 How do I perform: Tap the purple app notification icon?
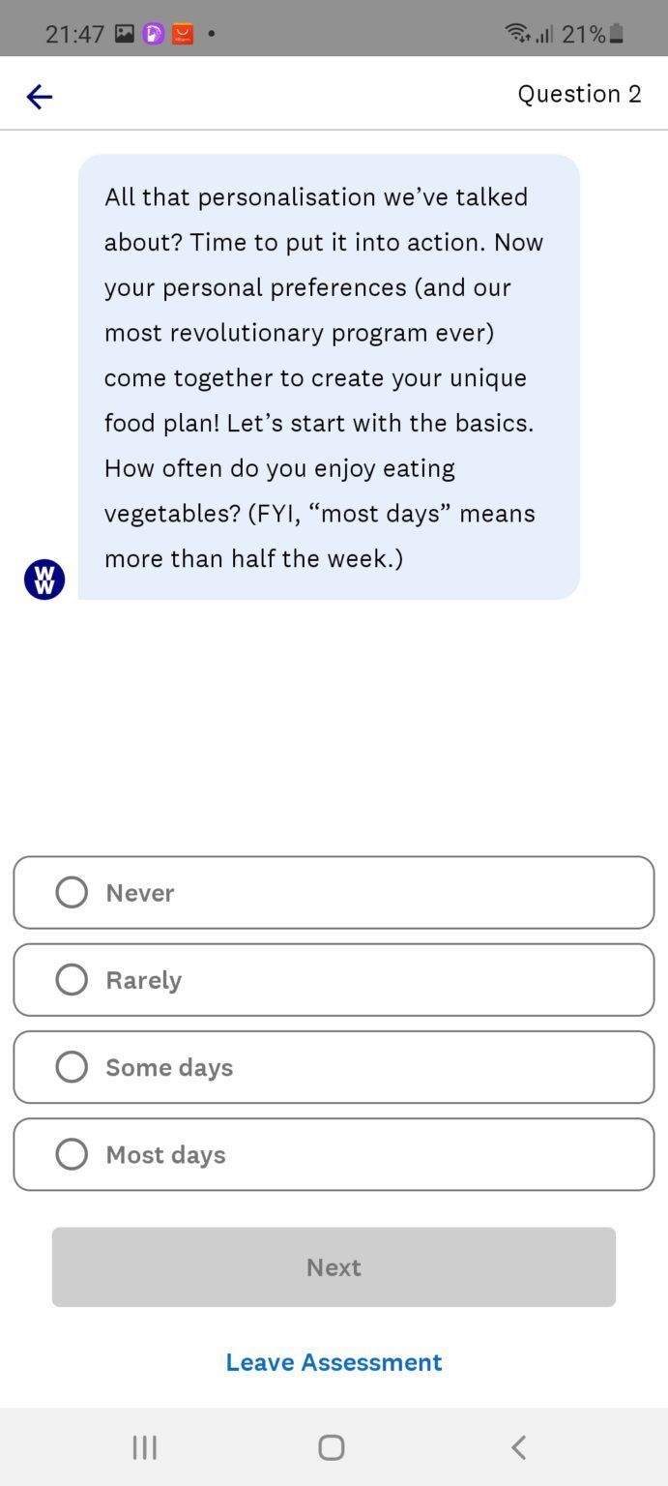pos(155,32)
